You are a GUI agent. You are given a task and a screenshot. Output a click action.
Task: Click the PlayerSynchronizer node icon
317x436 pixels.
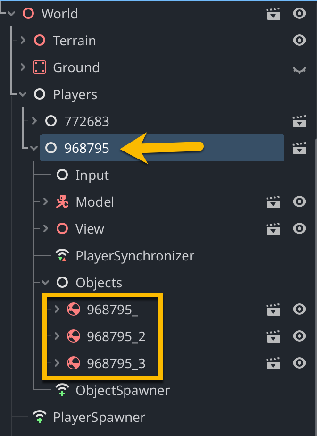coord(62,256)
